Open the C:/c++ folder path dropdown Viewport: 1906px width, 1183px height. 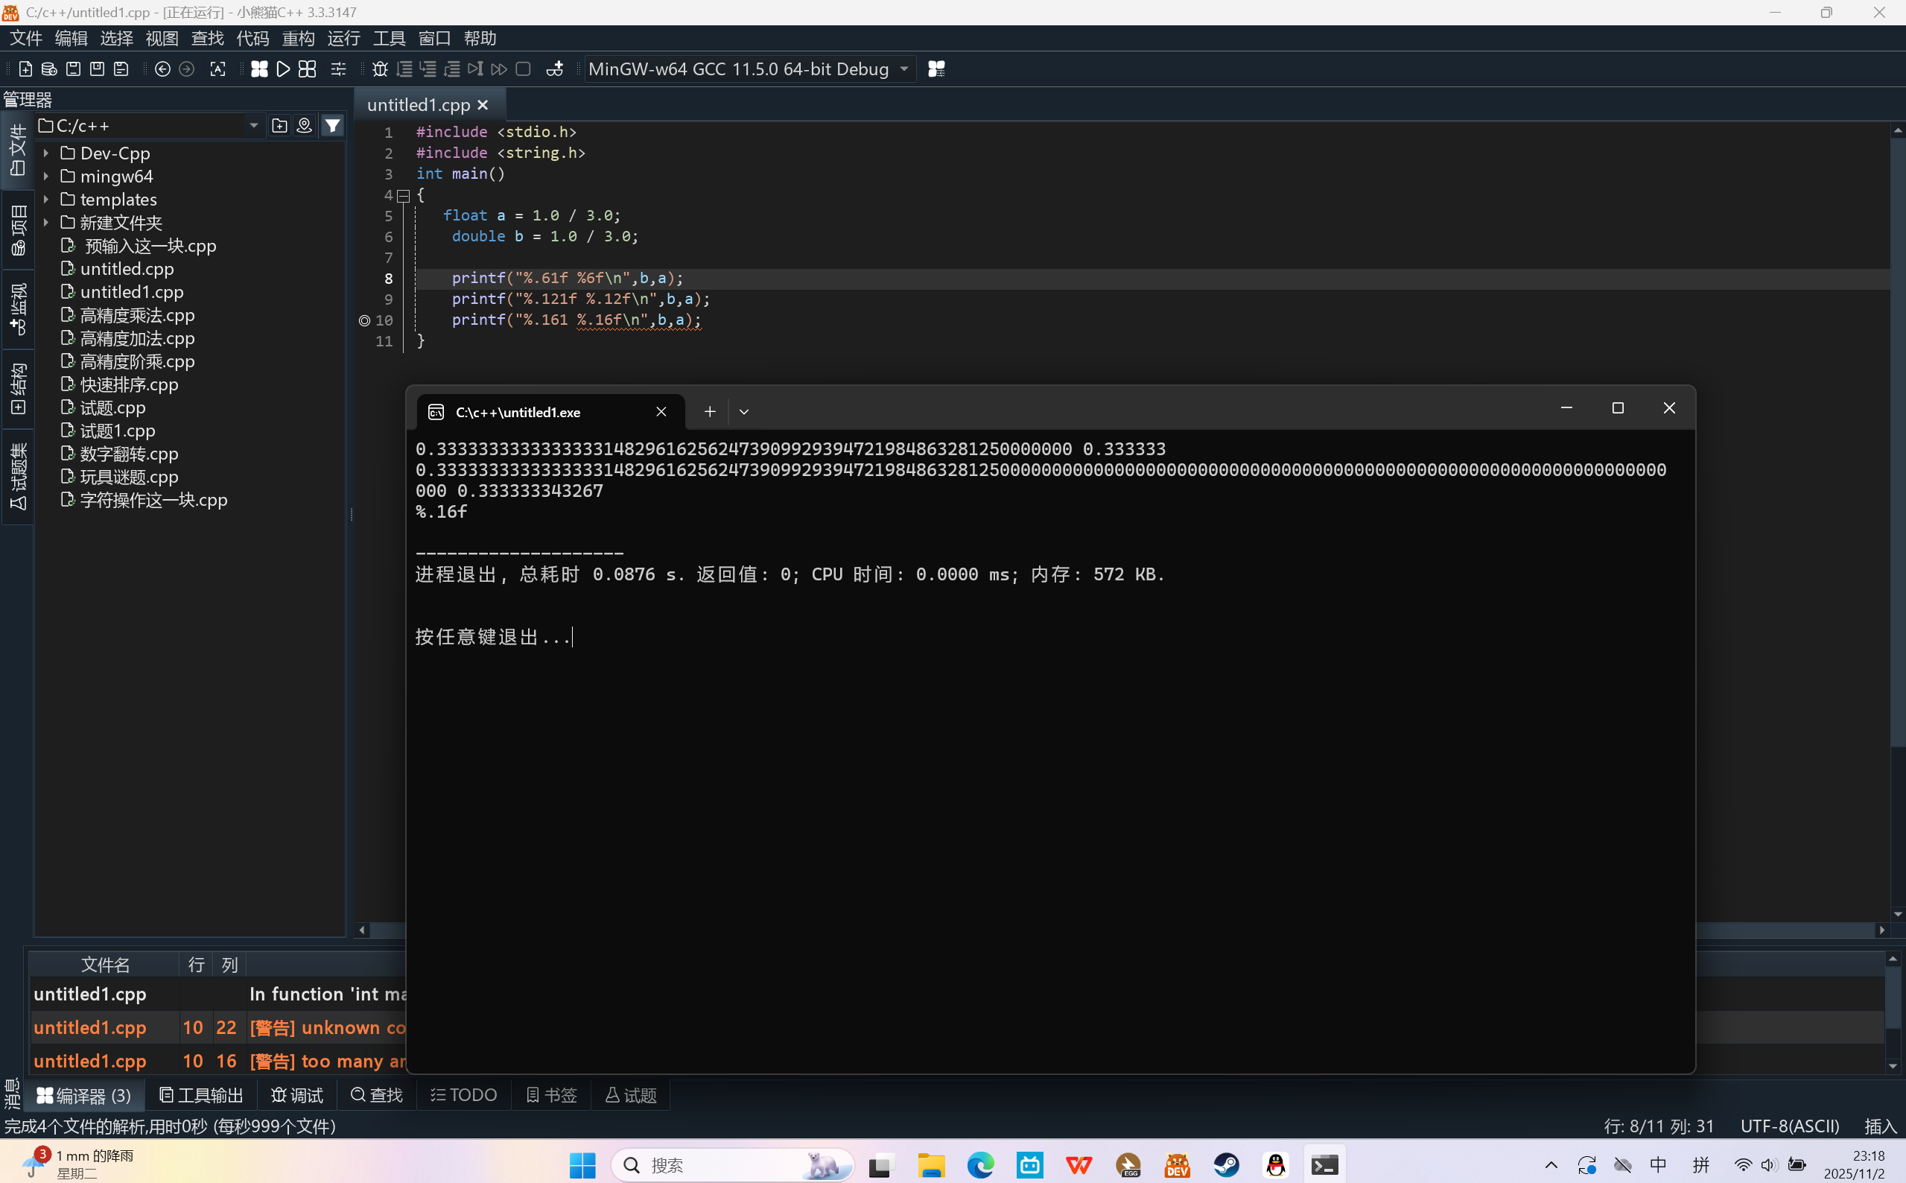(x=253, y=125)
